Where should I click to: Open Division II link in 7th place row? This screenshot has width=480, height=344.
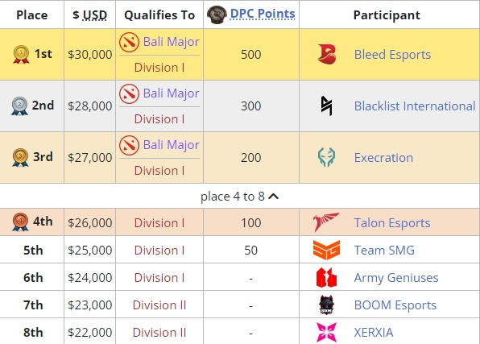(159, 305)
